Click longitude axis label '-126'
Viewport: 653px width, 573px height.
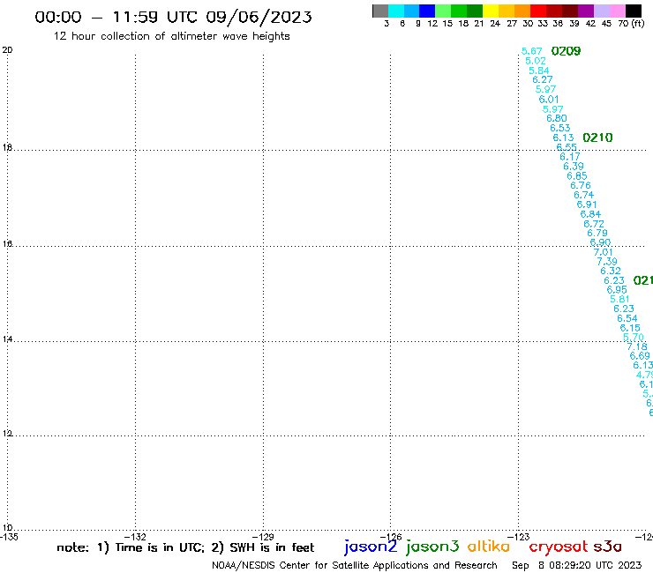tap(391, 537)
